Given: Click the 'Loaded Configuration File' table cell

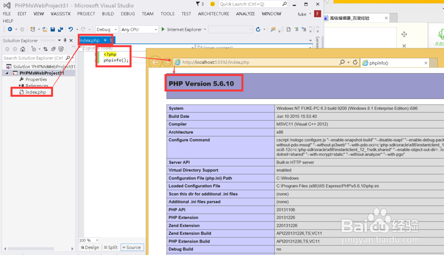Looking at the screenshot, I should click(x=221, y=186).
